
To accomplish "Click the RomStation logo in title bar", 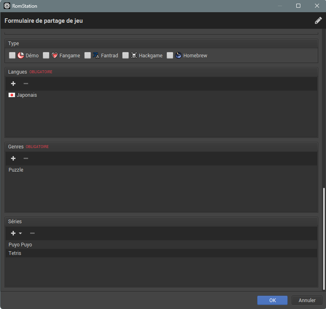I will pyautogui.click(x=7, y=6).
